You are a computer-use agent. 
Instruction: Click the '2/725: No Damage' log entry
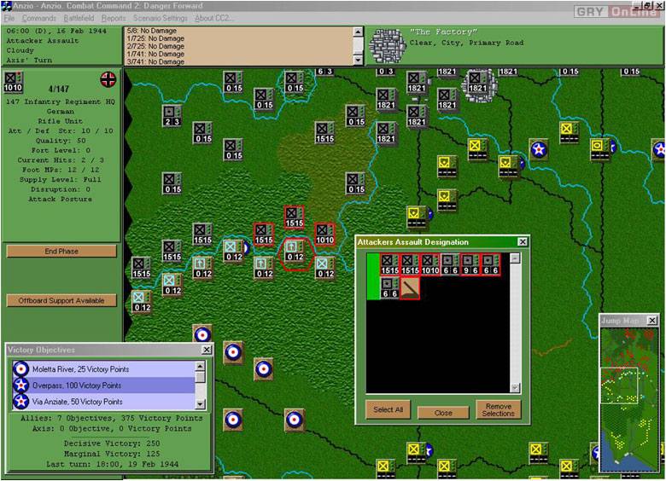155,46
